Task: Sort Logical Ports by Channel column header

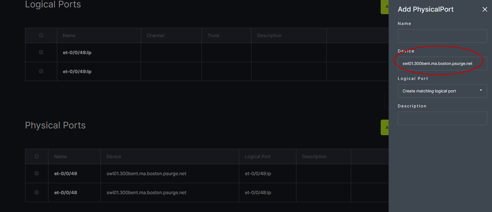Action: (x=155, y=36)
